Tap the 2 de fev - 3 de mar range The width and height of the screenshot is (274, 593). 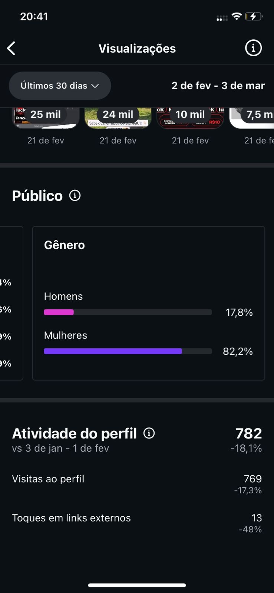(218, 86)
